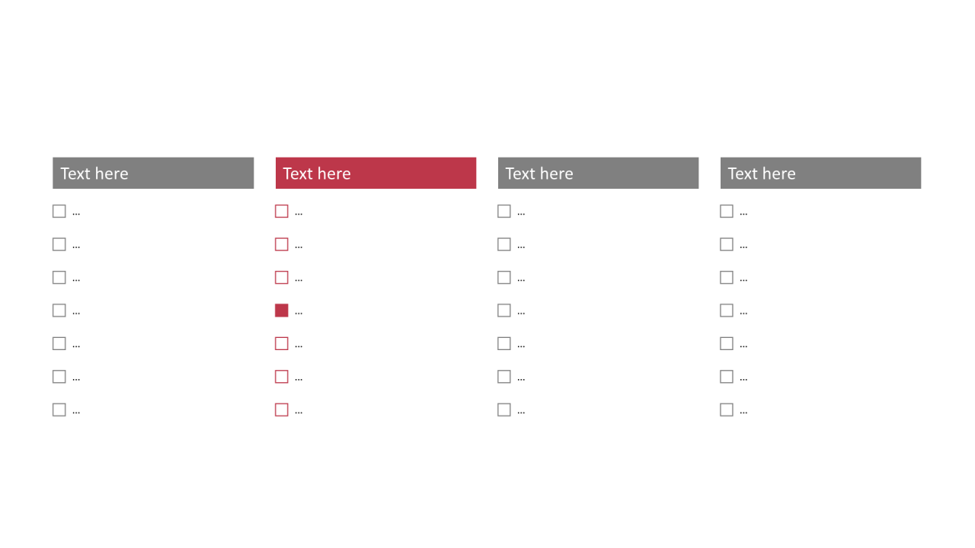Select the third column 'Text here' header

(x=598, y=173)
